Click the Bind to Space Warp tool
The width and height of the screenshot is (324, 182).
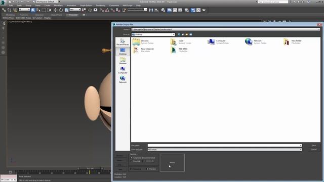pyautogui.click(x=15, y=10)
